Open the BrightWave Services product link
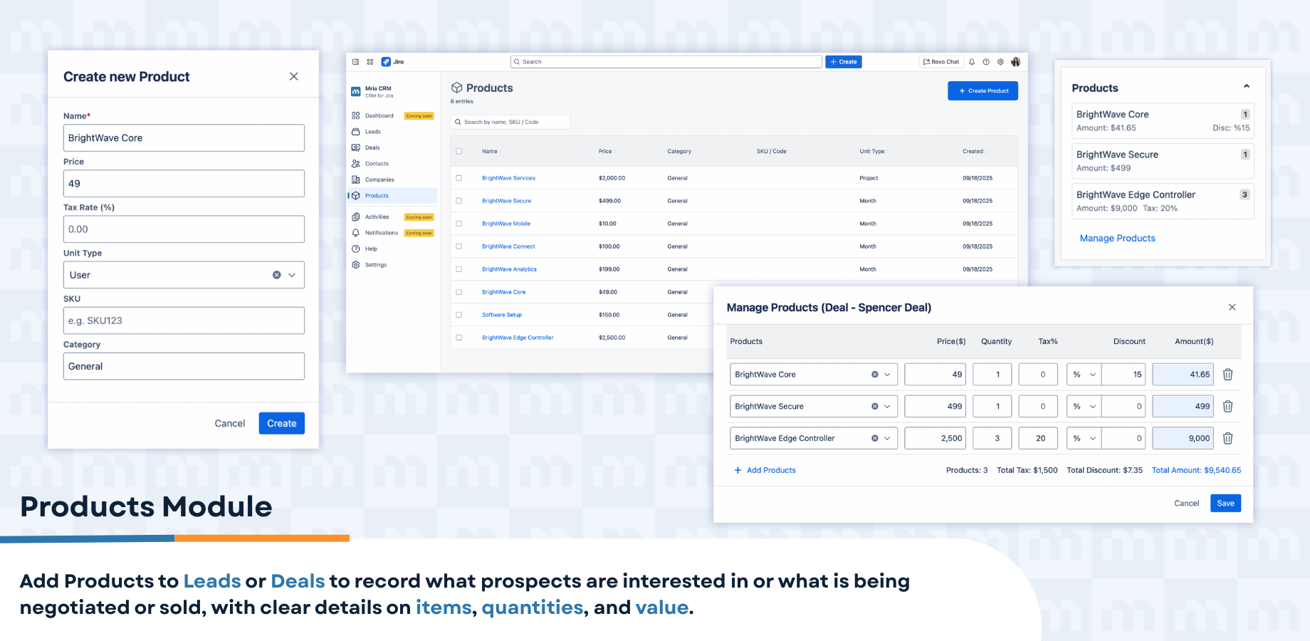This screenshot has width=1310, height=641. (x=508, y=178)
